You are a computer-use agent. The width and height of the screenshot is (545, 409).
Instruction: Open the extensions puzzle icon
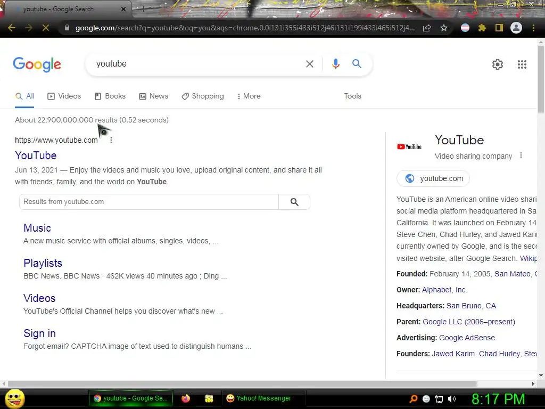(x=482, y=28)
